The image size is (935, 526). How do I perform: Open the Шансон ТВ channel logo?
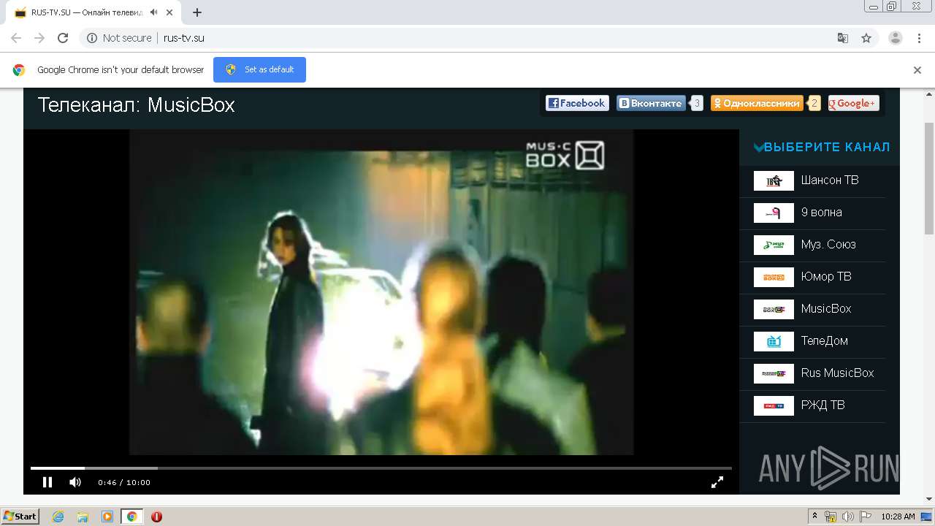pyautogui.click(x=774, y=180)
